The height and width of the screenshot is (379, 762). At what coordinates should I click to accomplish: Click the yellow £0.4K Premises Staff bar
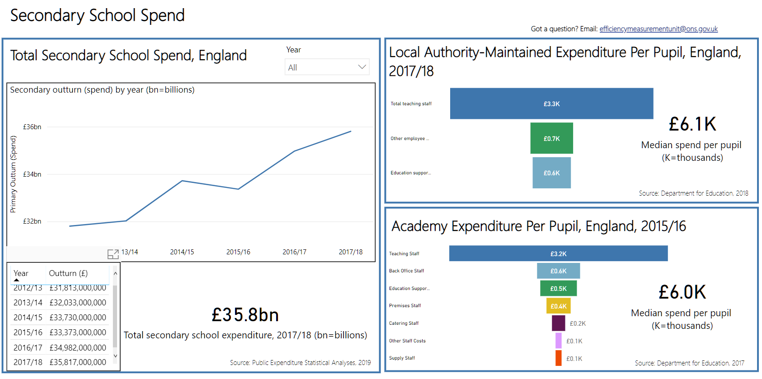click(x=558, y=306)
